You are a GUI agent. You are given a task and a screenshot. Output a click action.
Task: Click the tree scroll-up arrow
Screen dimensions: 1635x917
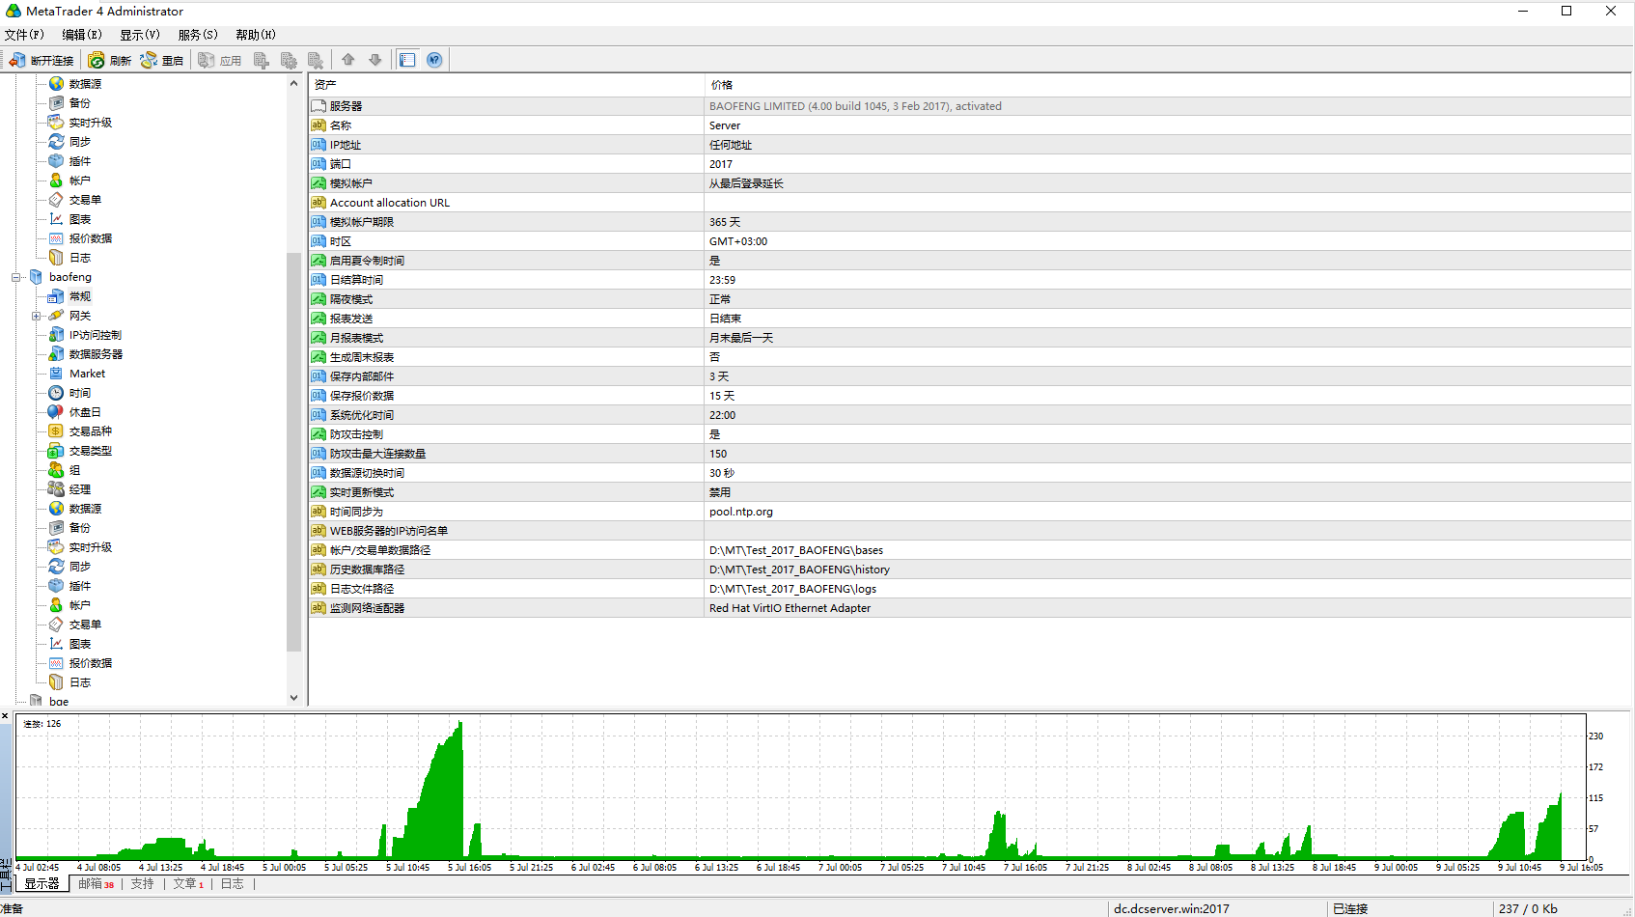tap(293, 84)
